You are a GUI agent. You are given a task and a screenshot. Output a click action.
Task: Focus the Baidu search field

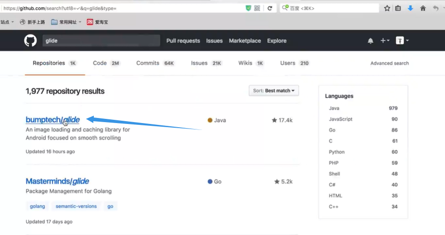coord(329,8)
